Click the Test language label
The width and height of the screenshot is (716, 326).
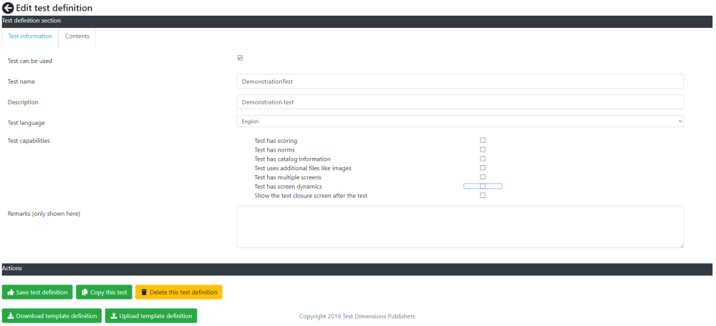[x=26, y=123]
